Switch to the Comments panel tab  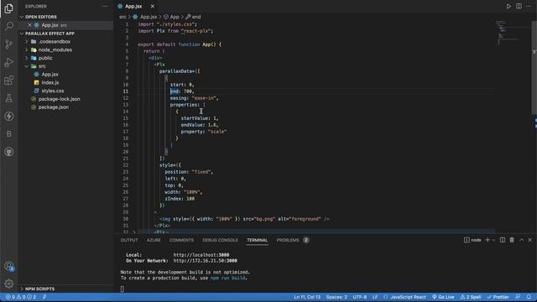(x=181, y=240)
